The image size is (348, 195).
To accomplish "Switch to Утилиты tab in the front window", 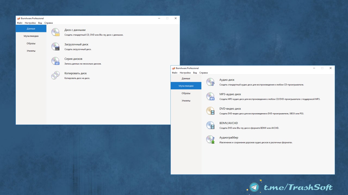I will point(186,101).
